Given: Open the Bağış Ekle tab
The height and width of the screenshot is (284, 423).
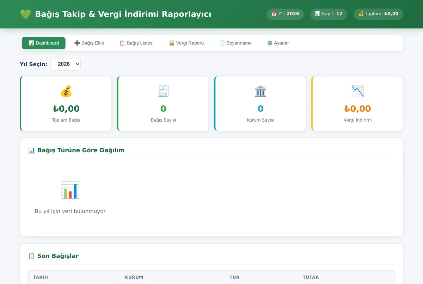Looking at the screenshot, I should (89, 43).
